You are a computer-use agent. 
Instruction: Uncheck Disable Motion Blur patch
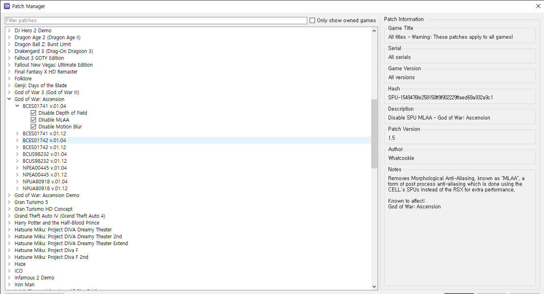[34, 127]
